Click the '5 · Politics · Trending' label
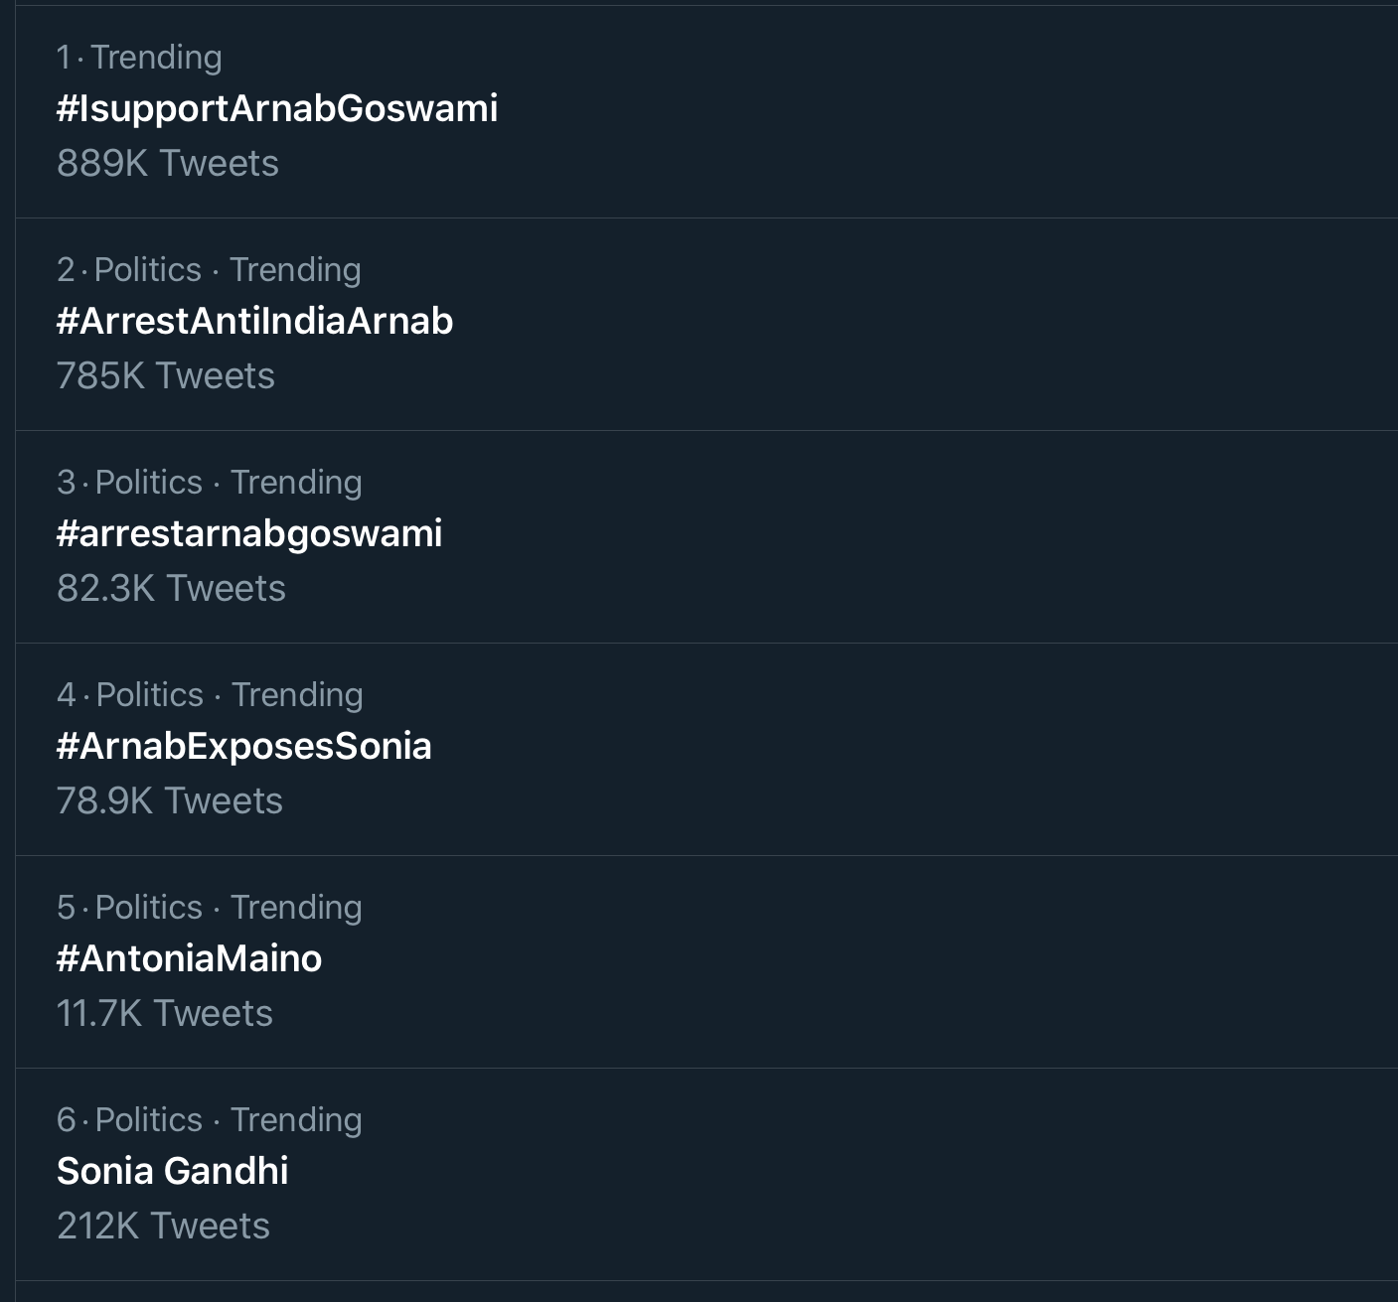 pos(210,908)
